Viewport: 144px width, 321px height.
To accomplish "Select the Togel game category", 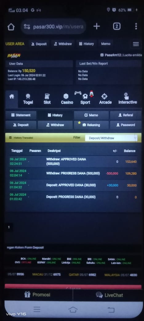I will coord(28,99).
